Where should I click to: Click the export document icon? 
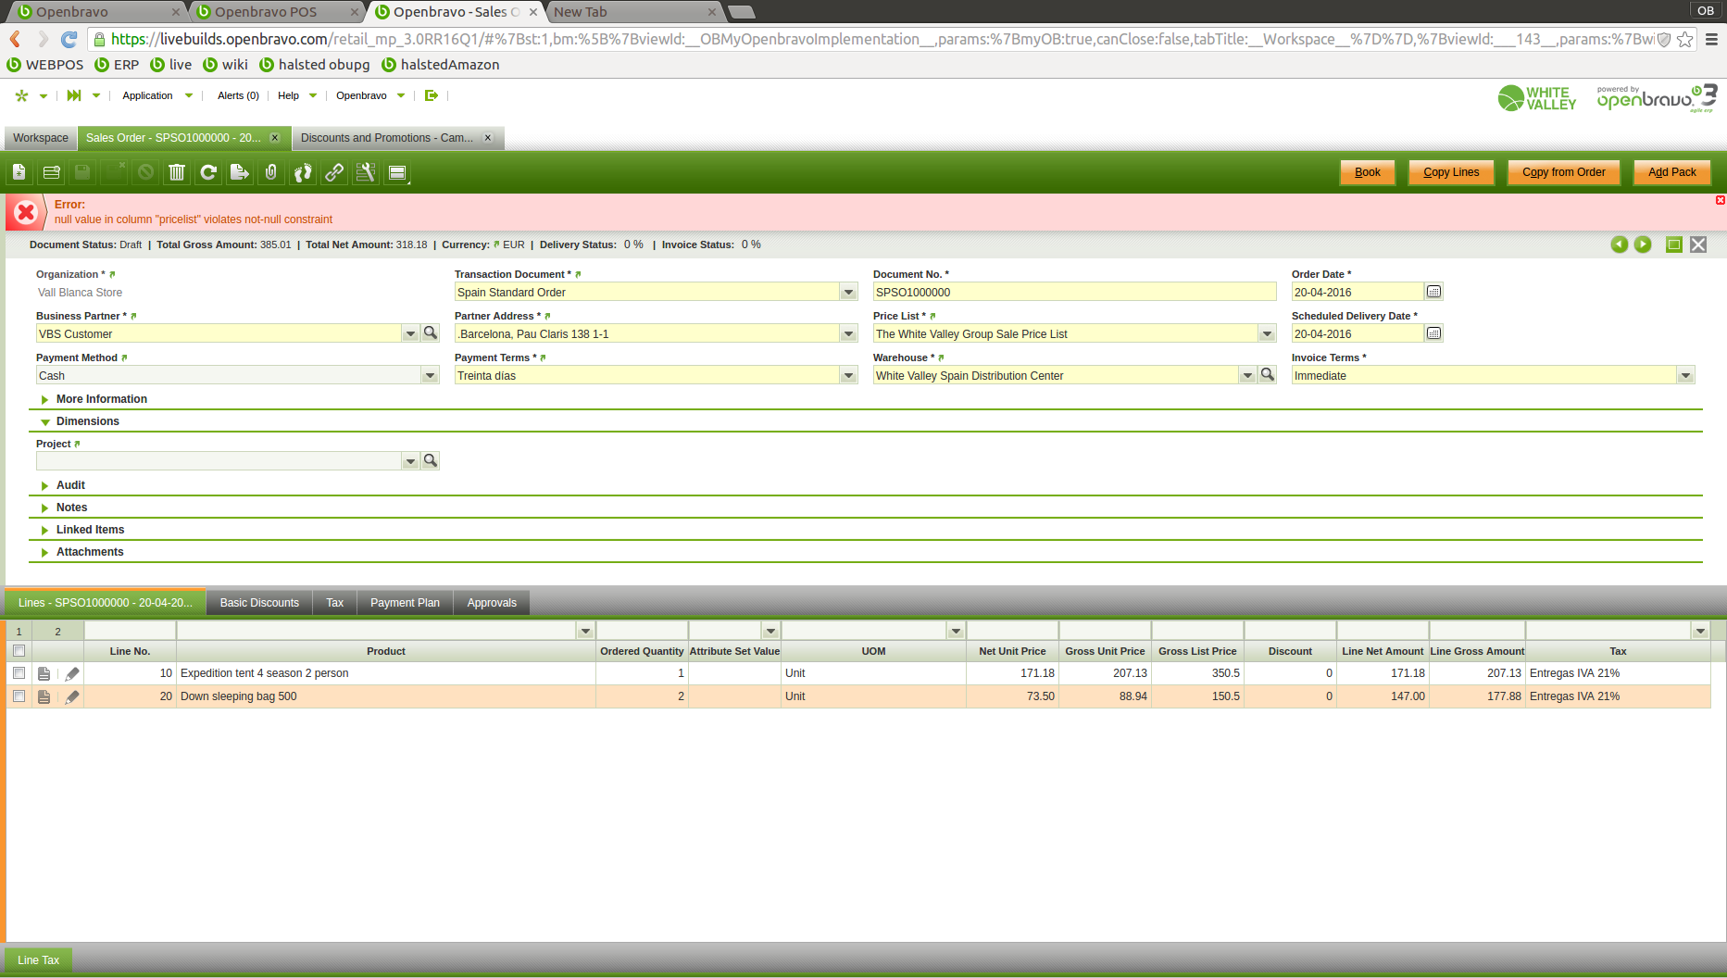[240, 172]
